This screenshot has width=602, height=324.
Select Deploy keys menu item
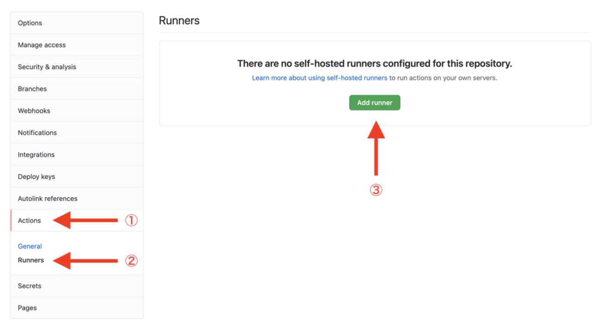coord(36,177)
